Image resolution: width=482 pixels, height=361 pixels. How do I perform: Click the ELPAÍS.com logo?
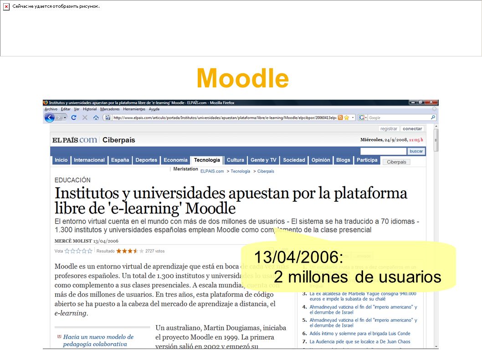75,140
